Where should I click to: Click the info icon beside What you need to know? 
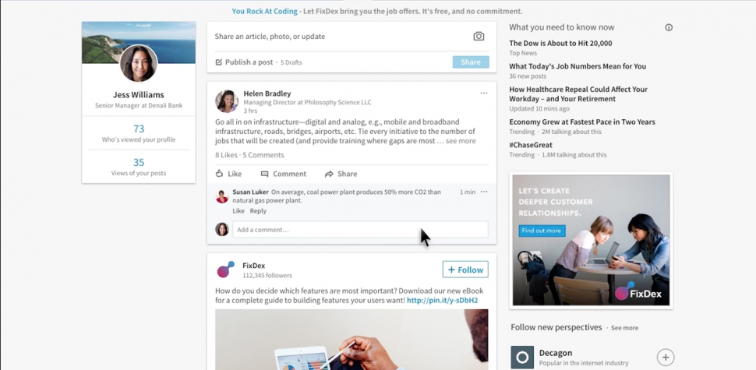pos(669,27)
